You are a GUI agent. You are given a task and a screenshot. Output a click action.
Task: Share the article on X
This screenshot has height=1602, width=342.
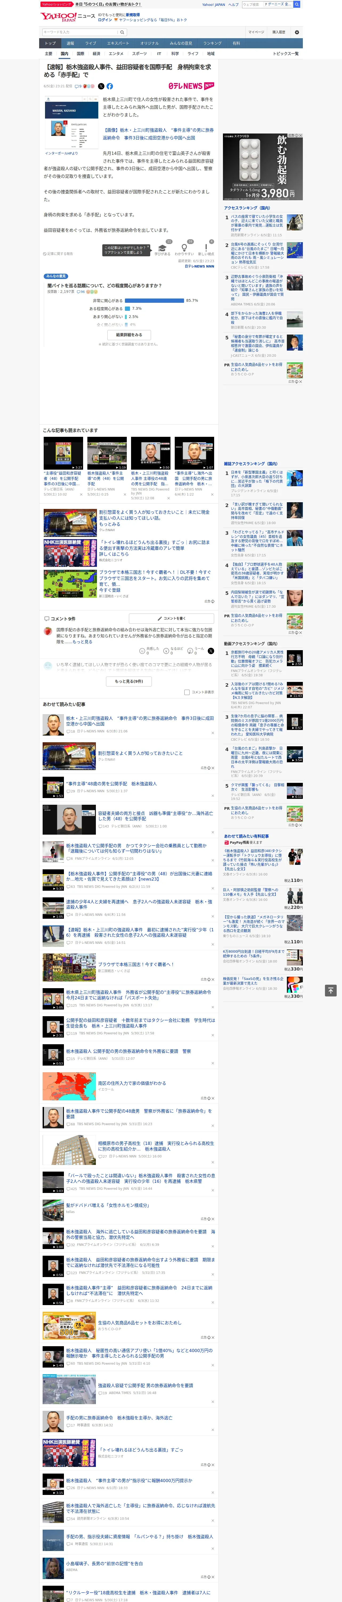pos(101,87)
